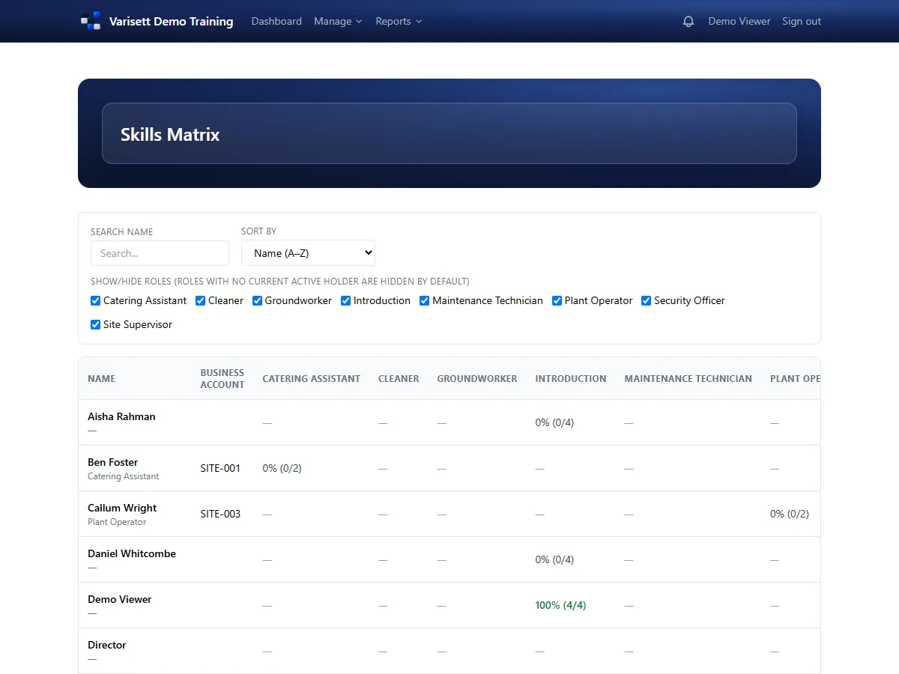Screen dimensions: 899x674
Task: Click Callum Wright's 0% (0/2) Plant Operator value
Action: click(x=790, y=514)
